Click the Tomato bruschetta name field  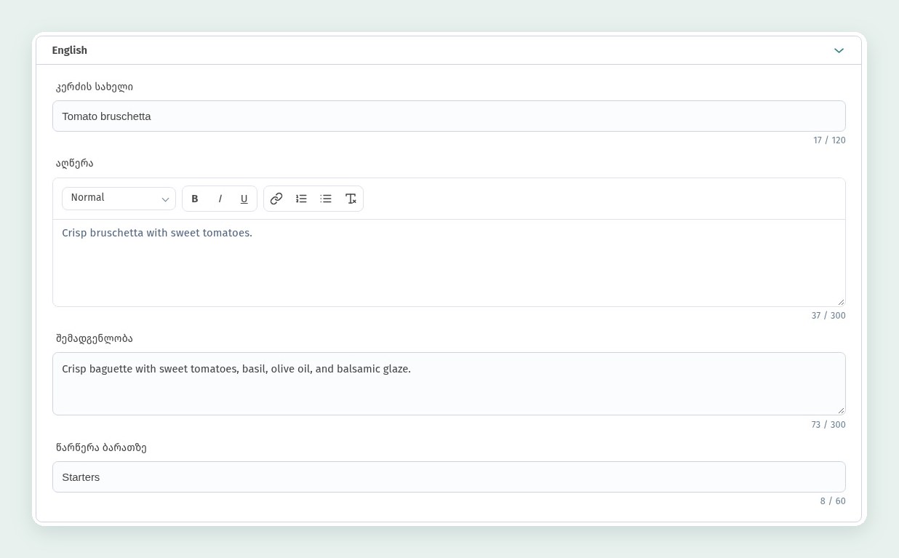point(449,116)
